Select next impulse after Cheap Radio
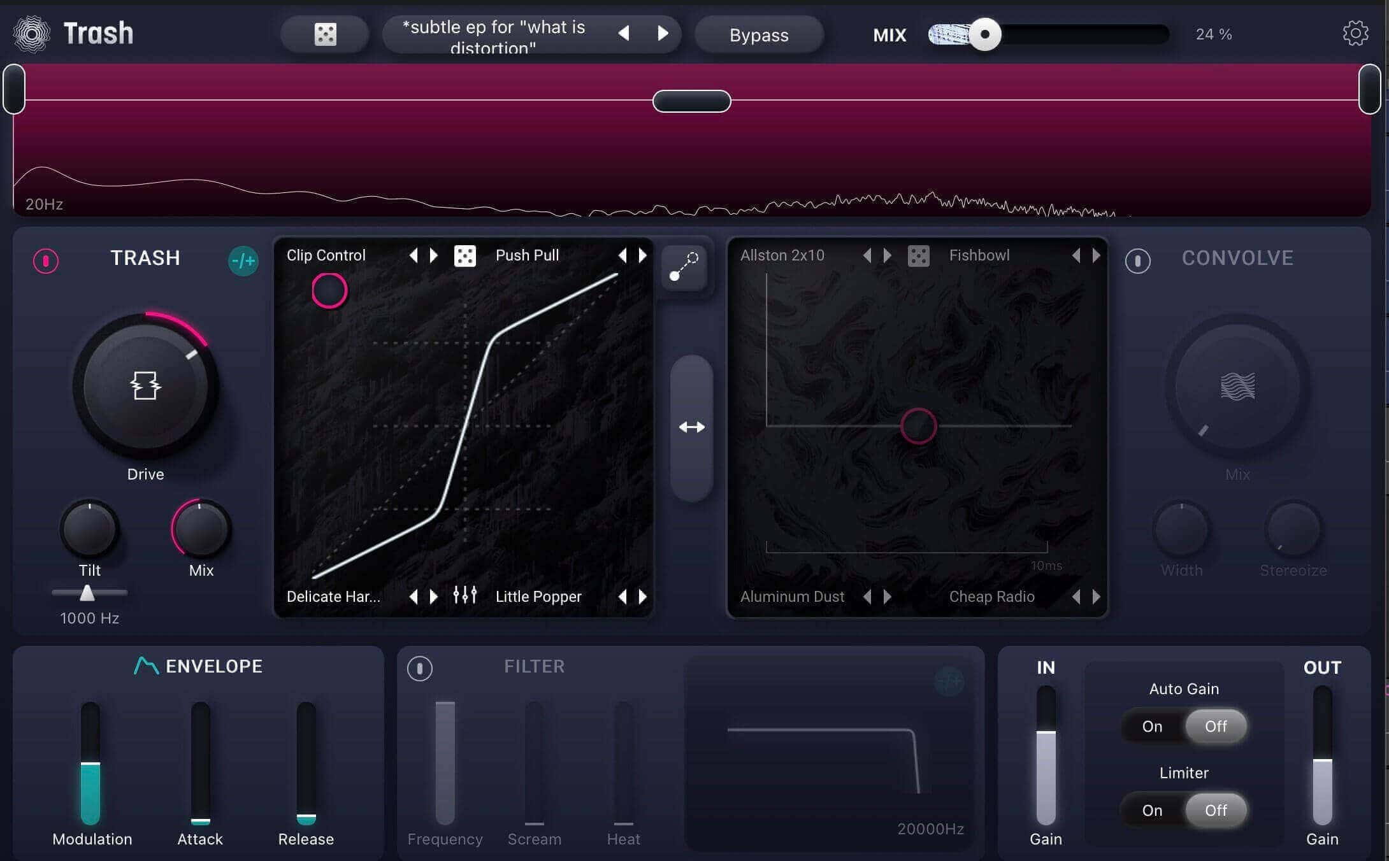 1097,597
